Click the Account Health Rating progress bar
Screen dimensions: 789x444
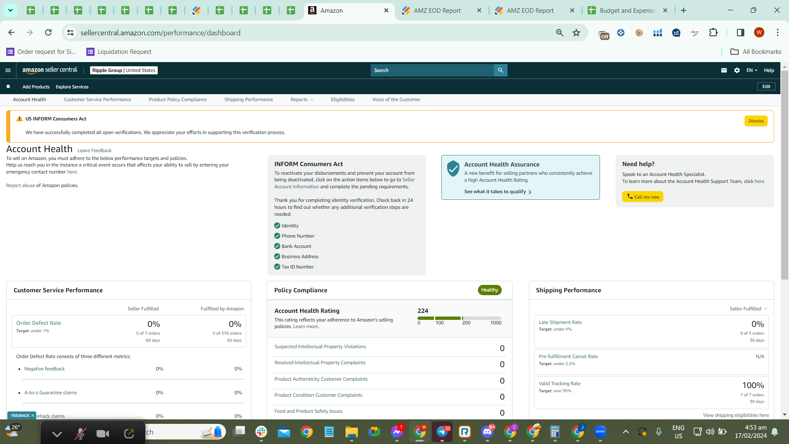459,318
